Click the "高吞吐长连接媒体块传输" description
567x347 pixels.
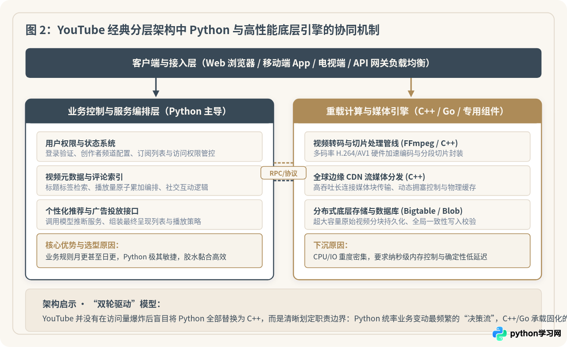(395, 188)
